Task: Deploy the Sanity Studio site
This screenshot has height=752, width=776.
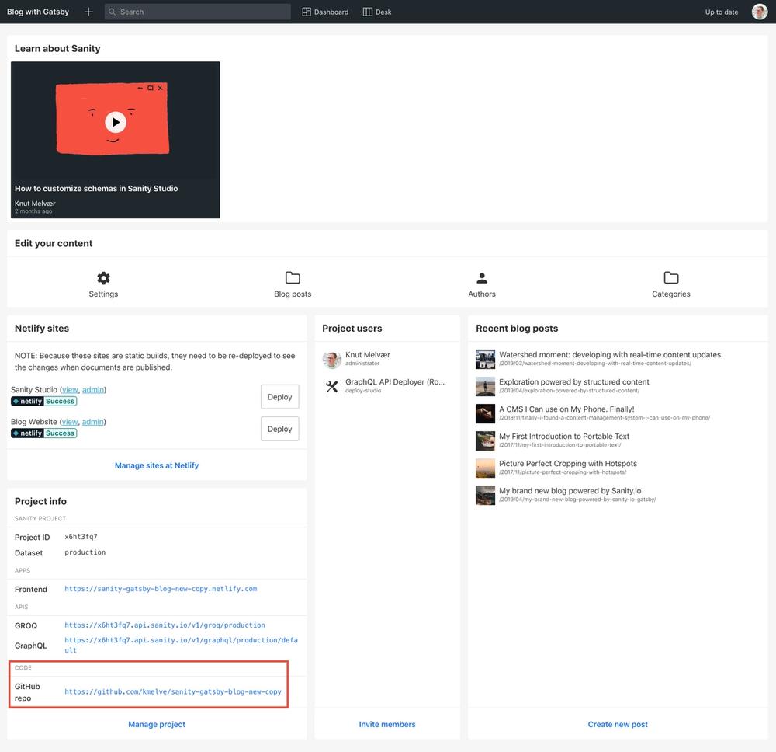Action: coord(279,397)
